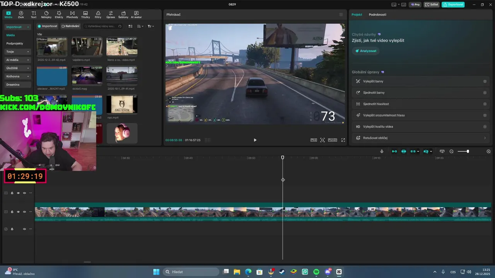
Task: Toggle the linkage icon in timeline toolbar
Action: pos(413,151)
